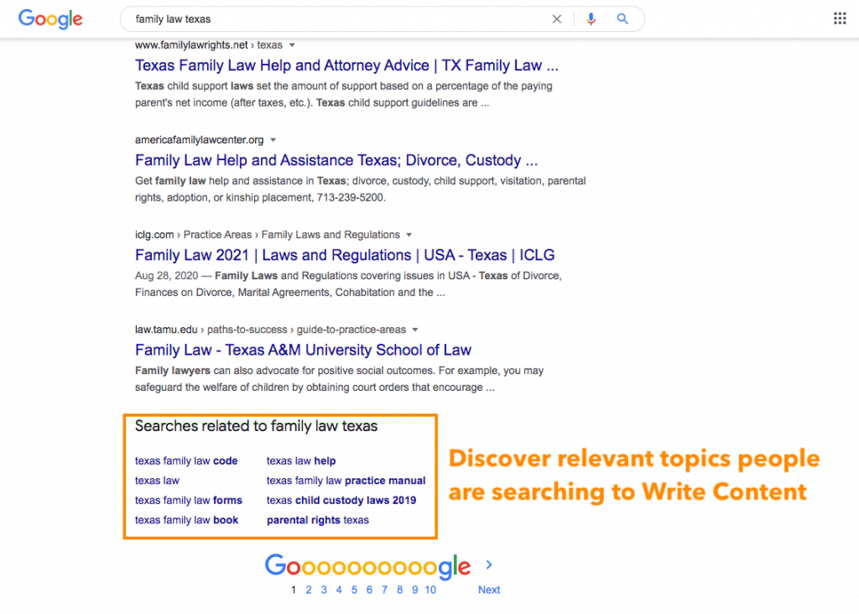Screen dimensions: 859x614
Task: Expand dropdown arrow next to law.tamu.edu breadcrumb
Action: [415, 330]
